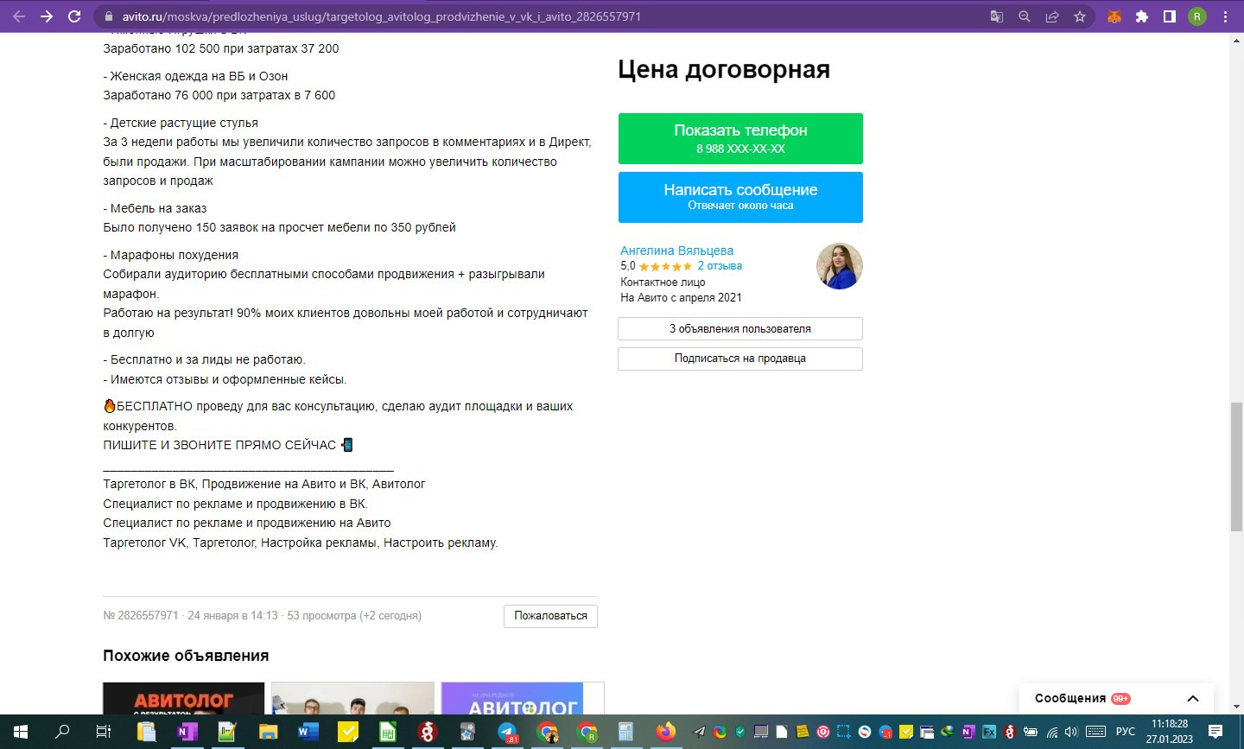
Task: Open the Chrome profile avatar R
Action: (1197, 16)
